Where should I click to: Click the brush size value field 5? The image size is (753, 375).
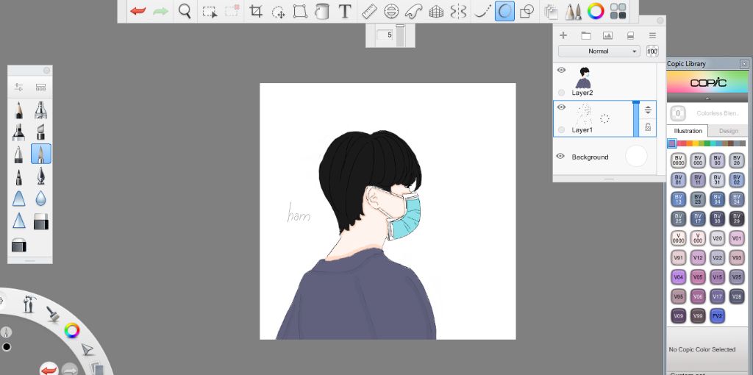click(x=385, y=35)
